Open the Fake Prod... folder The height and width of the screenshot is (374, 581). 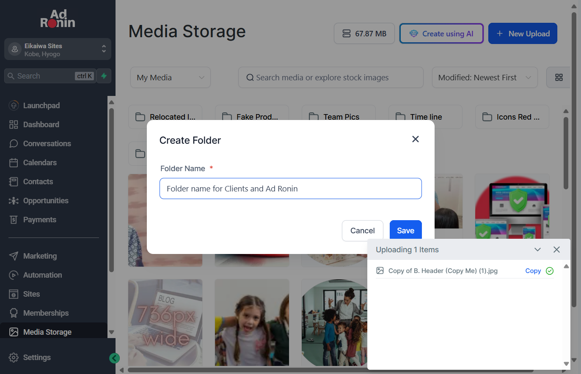click(x=252, y=117)
